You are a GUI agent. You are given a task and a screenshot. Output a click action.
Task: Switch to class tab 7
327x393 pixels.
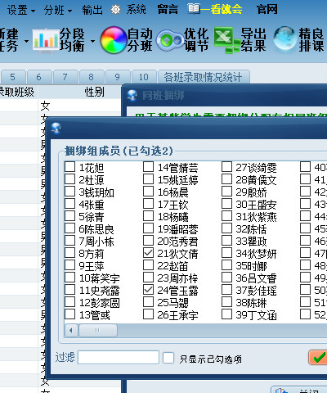point(65,77)
